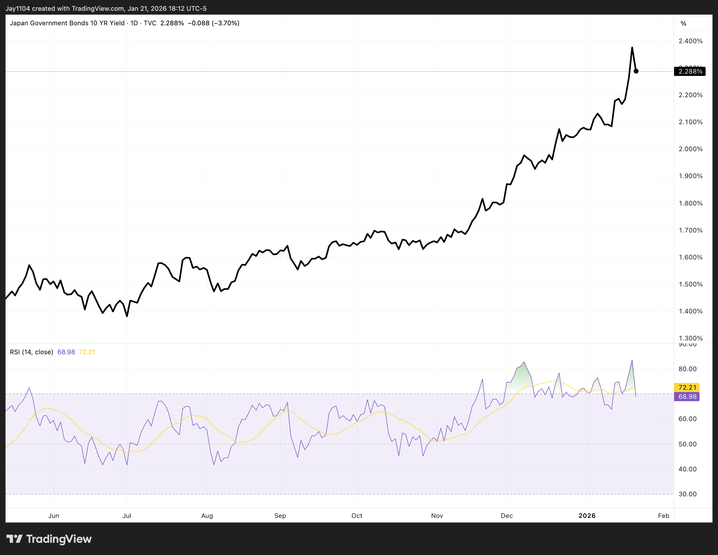Viewport: 718px width, 555px height.
Task: Click the yellow 72.21 RSI legend value
Action: pos(87,352)
